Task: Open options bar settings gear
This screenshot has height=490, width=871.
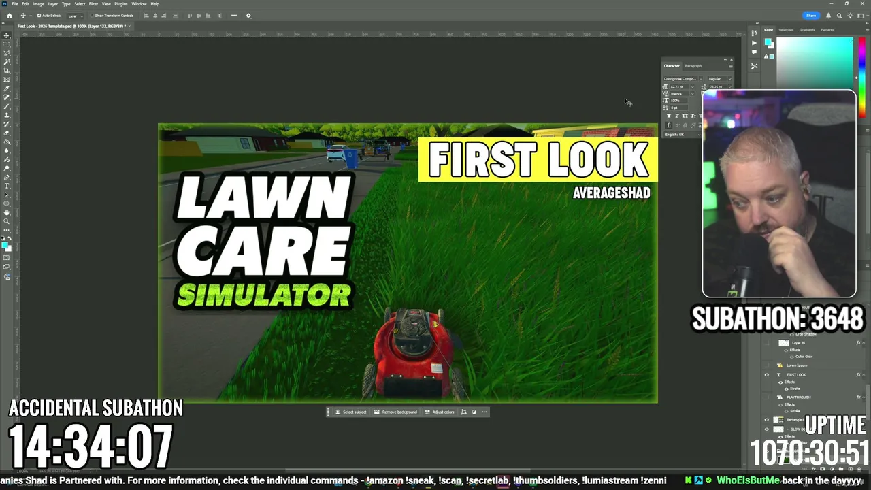Action: [248, 16]
